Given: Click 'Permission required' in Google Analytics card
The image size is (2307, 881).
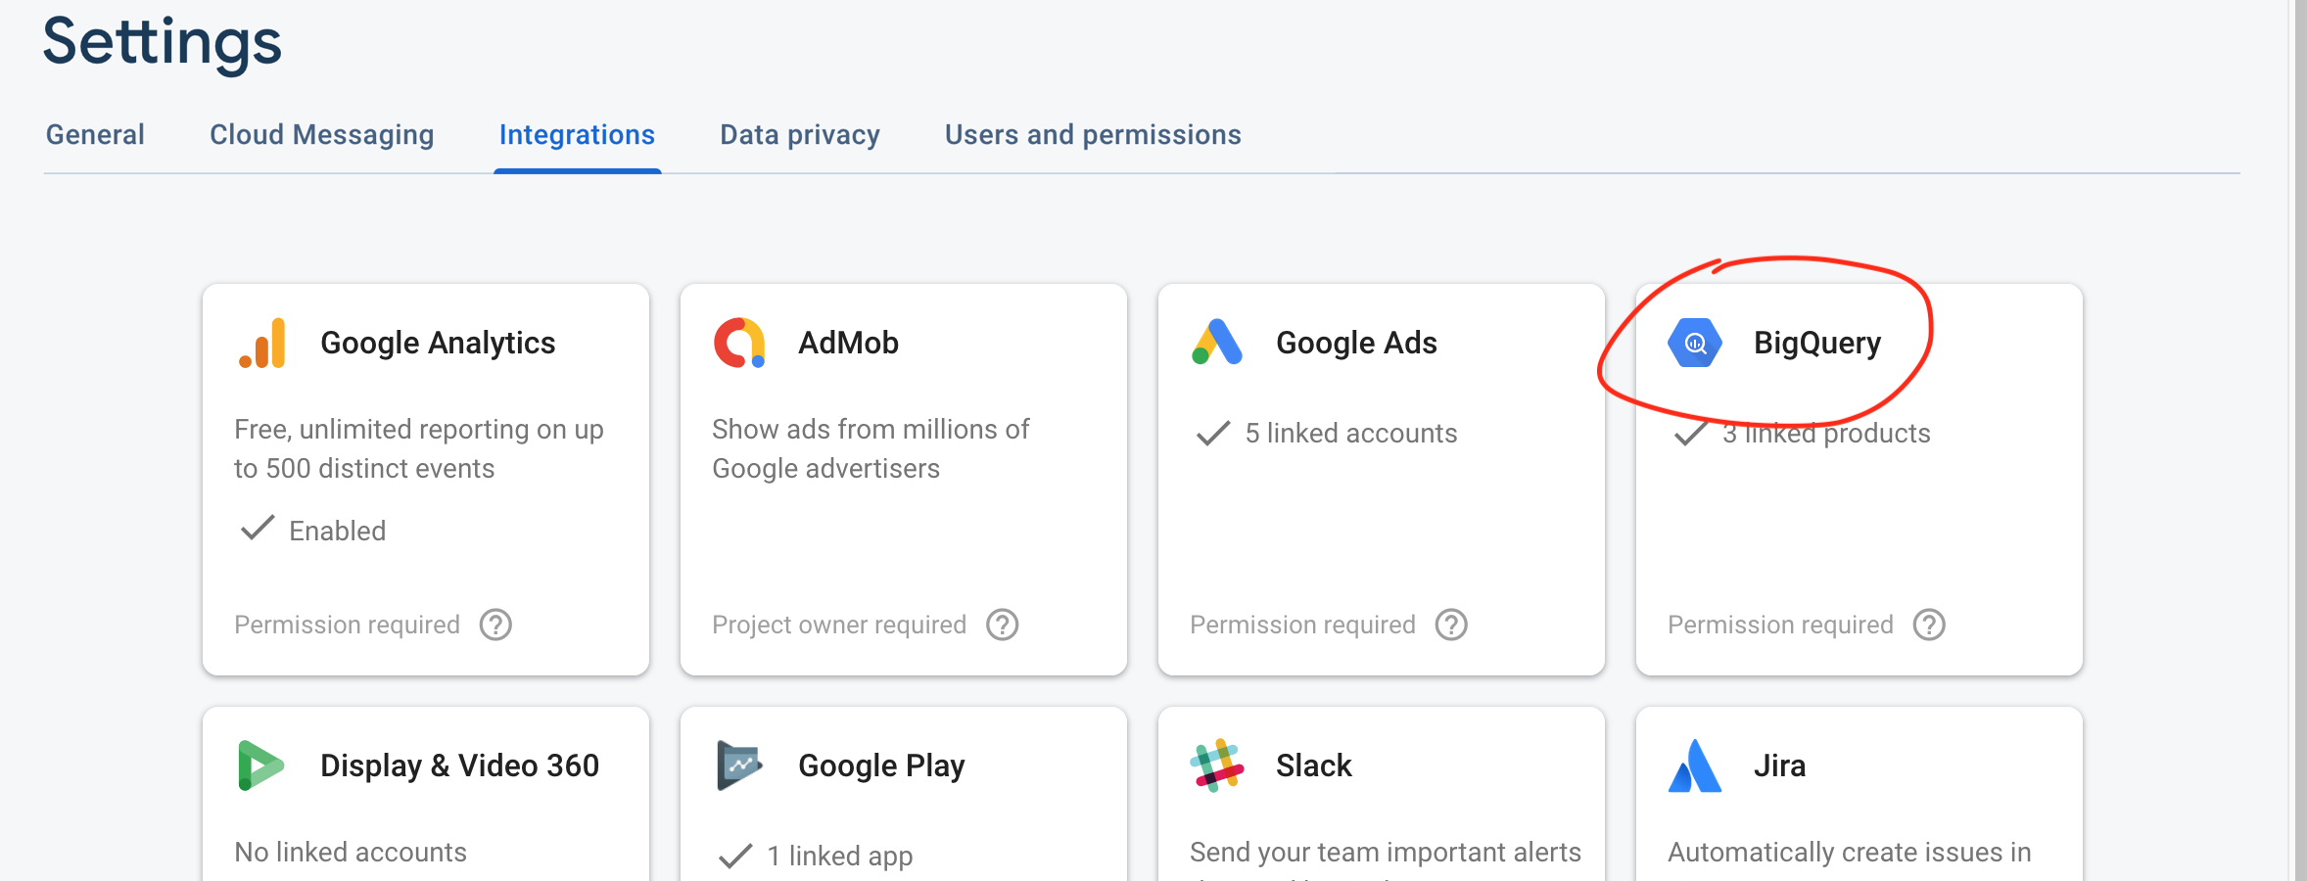Looking at the screenshot, I should pos(347,625).
